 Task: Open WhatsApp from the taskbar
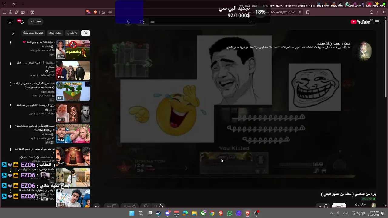click(230, 213)
